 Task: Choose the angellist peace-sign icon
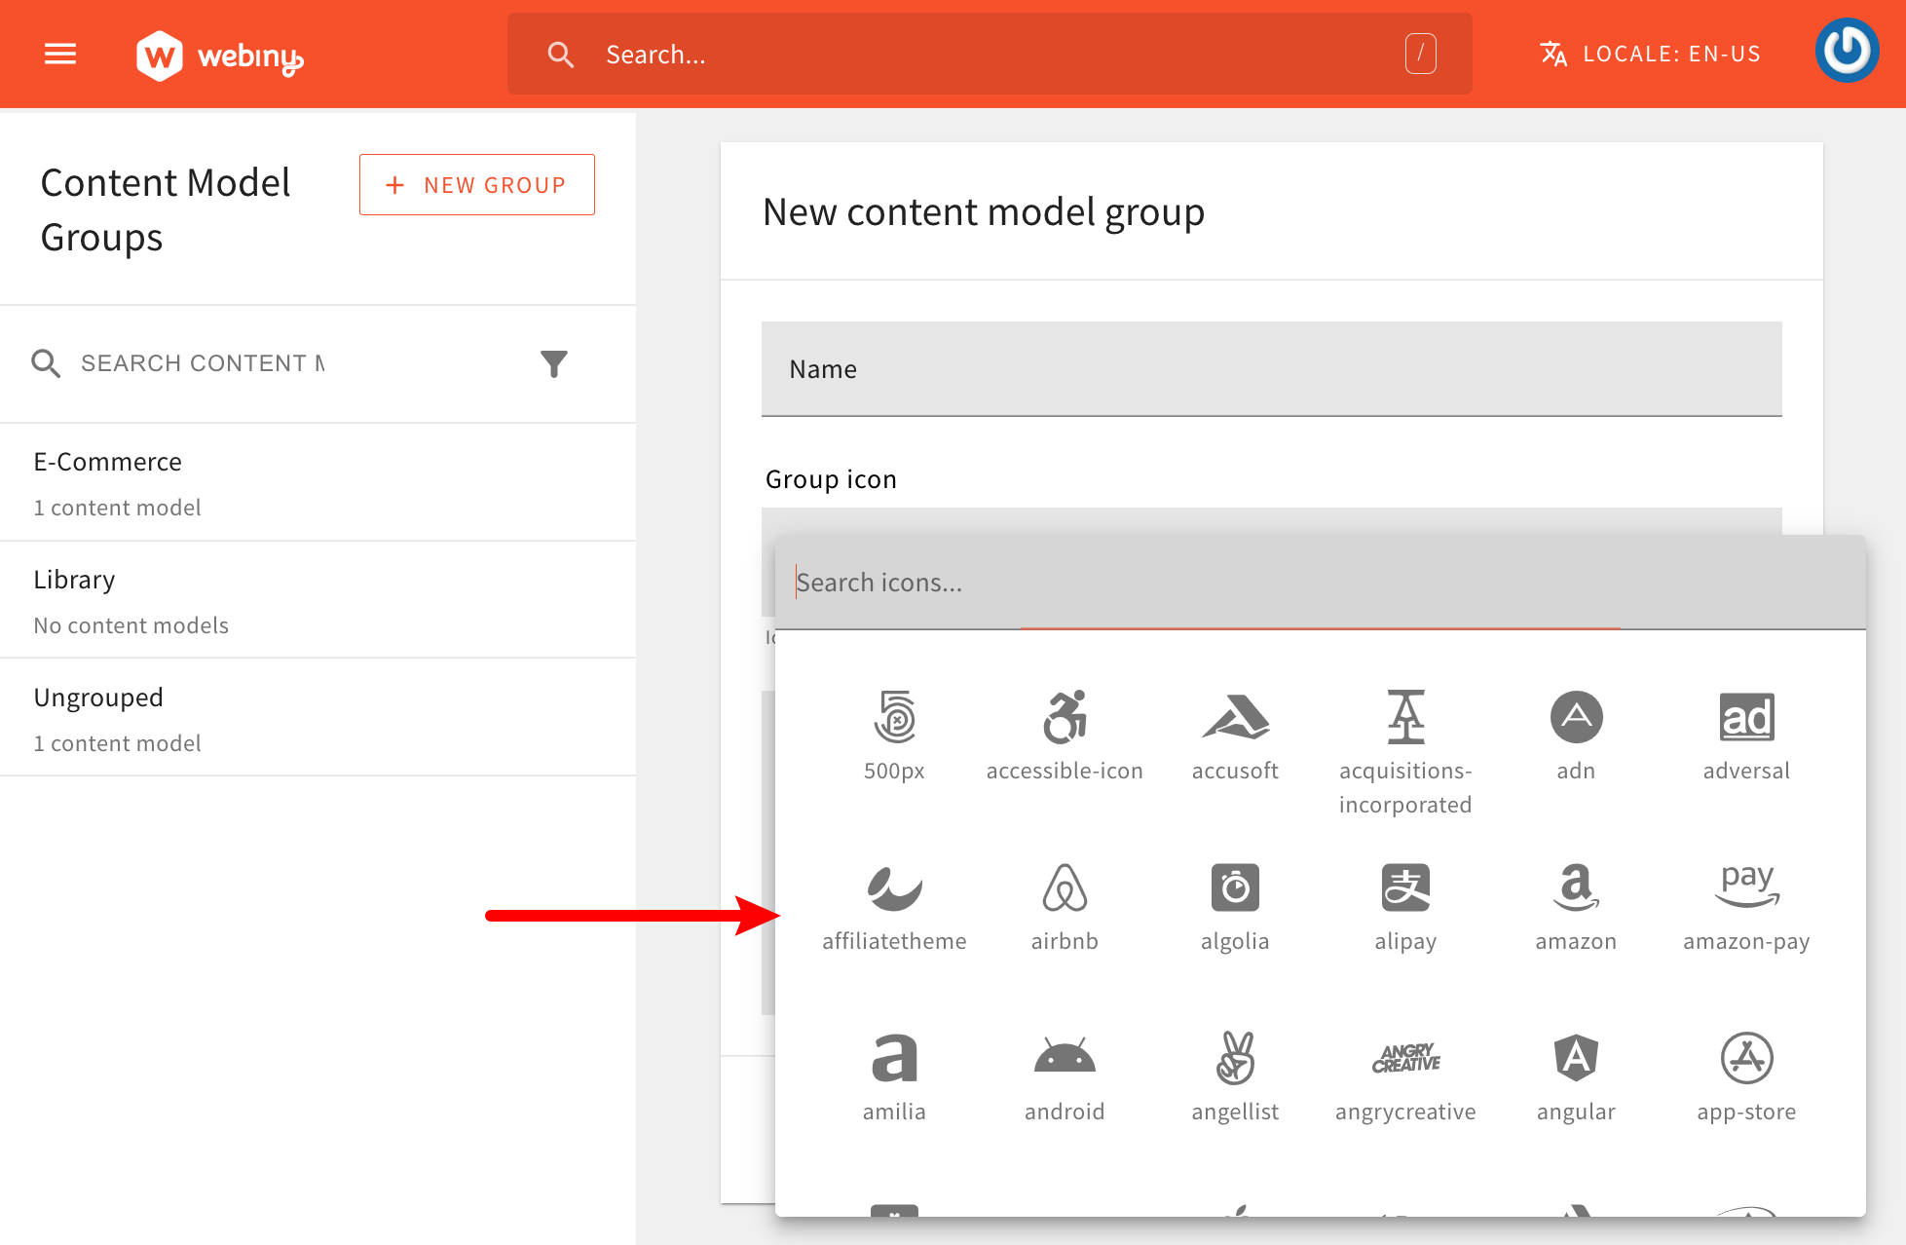[1235, 1059]
